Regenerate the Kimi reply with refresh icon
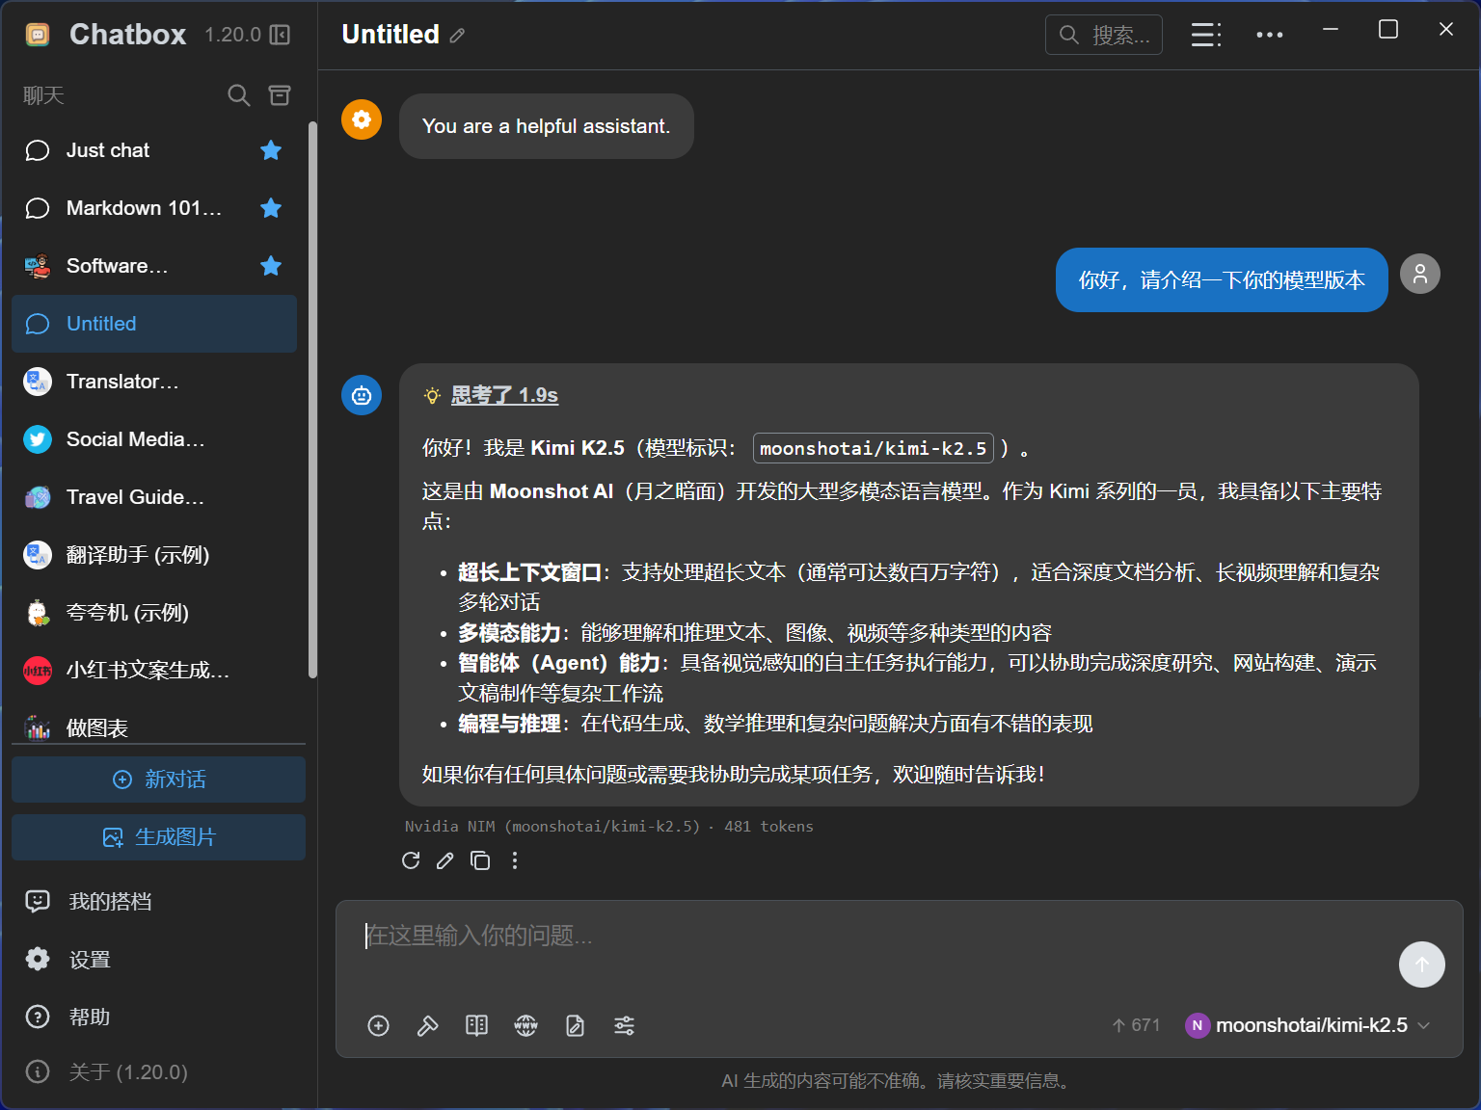The height and width of the screenshot is (1110, 1481). click(411, 860)
